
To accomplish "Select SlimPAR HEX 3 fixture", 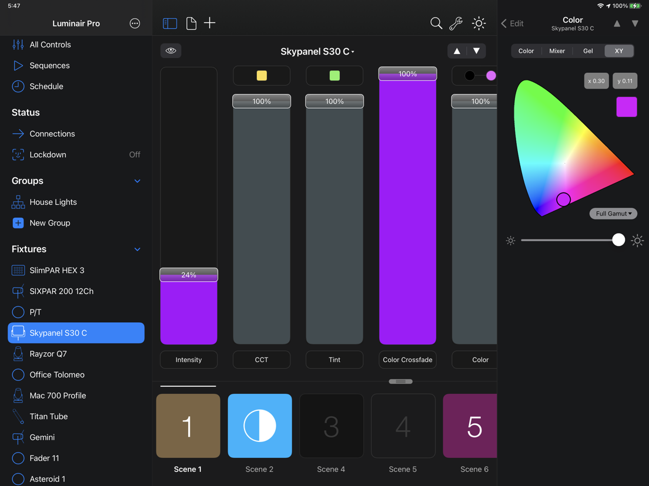I will tap(76, 270).
